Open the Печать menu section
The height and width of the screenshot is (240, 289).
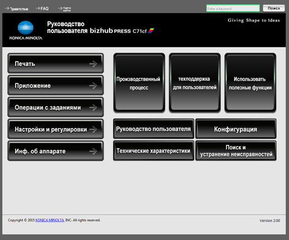55,63
